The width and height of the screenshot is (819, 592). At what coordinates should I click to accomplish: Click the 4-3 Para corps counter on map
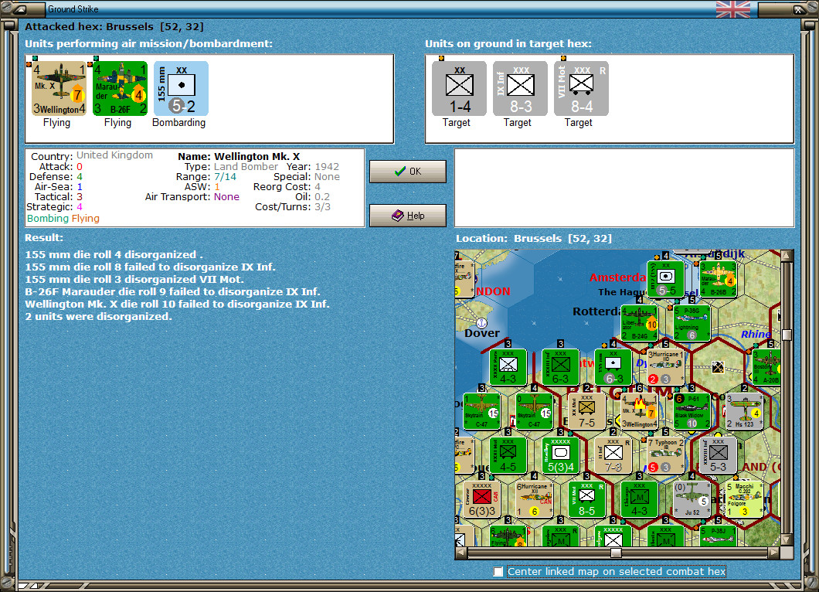click(508, 367)
